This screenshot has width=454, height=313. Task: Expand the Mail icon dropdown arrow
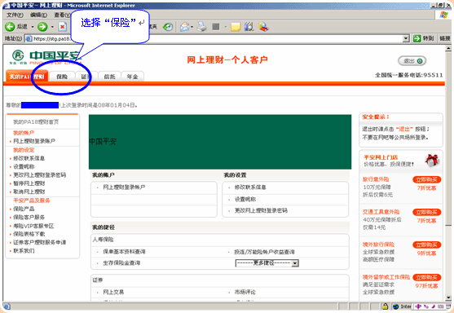coord(192,27)
